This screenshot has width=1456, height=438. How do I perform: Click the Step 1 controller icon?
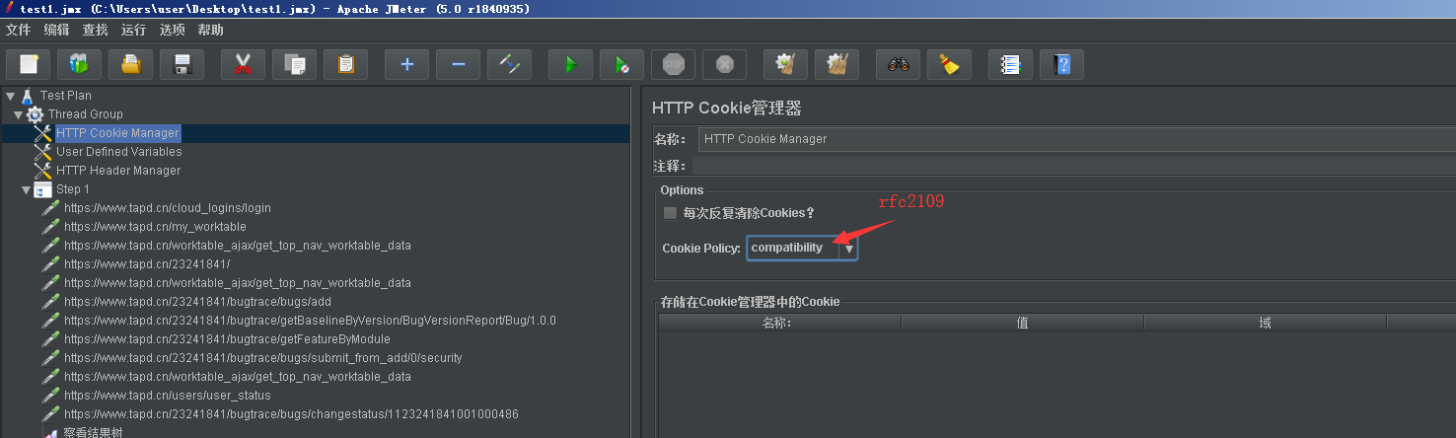pyautogui.click(x=42, y=189)
